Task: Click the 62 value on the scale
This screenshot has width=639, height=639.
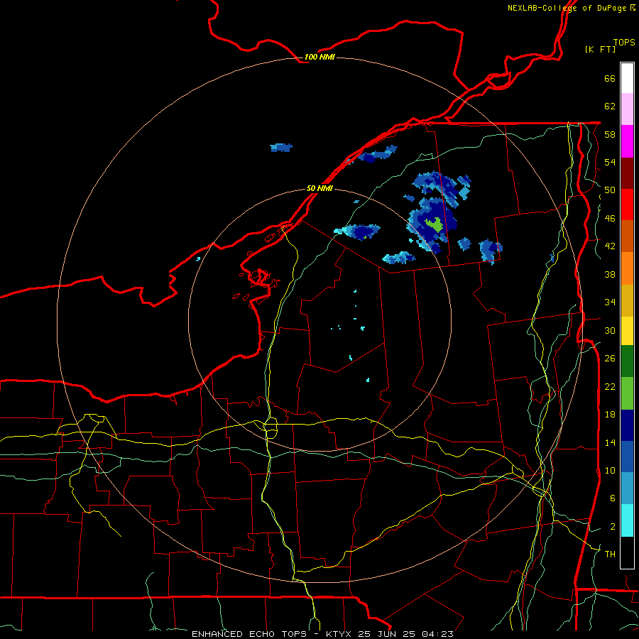Action: tap(610, 106)
